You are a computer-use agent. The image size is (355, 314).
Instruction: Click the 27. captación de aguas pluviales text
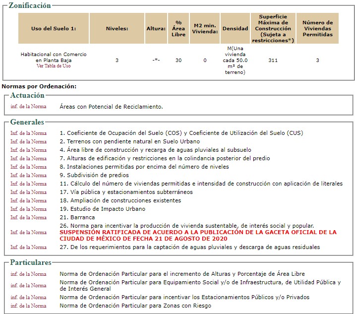click(x=190, y=247)
